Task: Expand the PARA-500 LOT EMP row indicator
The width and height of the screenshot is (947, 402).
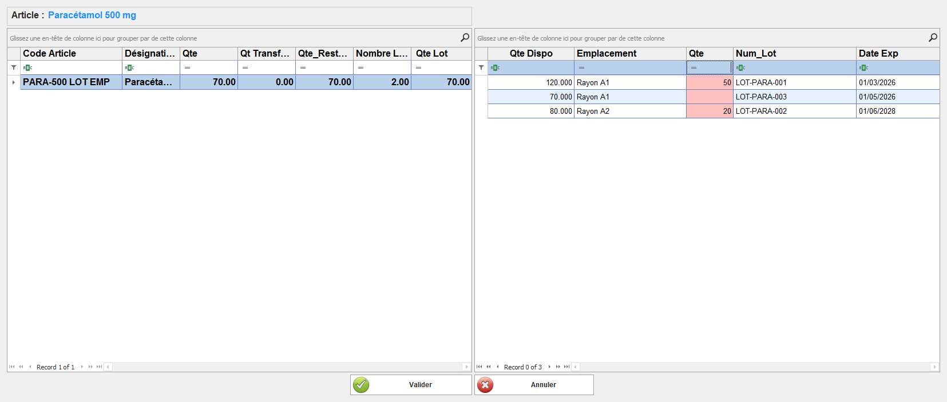Action: [x=14, y=82]
